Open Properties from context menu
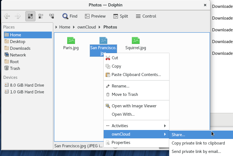The height and width of the screenshot is (156, 233). pos(136,143)
